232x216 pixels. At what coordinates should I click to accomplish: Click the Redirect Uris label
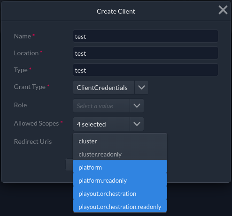[33, 142]
